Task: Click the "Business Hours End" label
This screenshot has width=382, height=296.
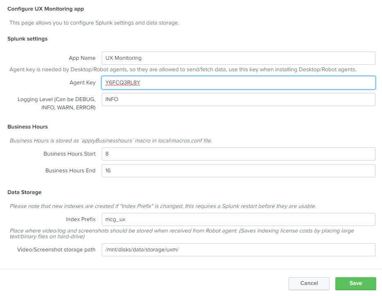Action: 70,171
